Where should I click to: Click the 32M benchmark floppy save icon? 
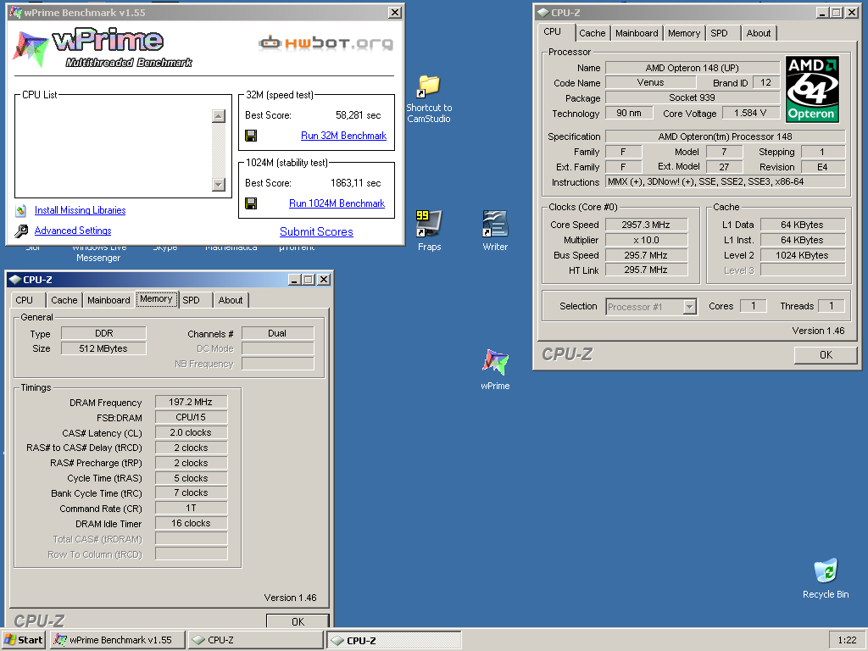(251, 136)
